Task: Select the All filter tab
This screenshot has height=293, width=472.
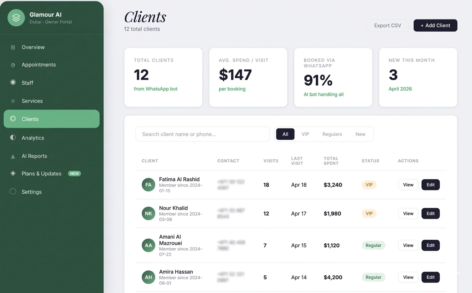Action: click(285, 134)
